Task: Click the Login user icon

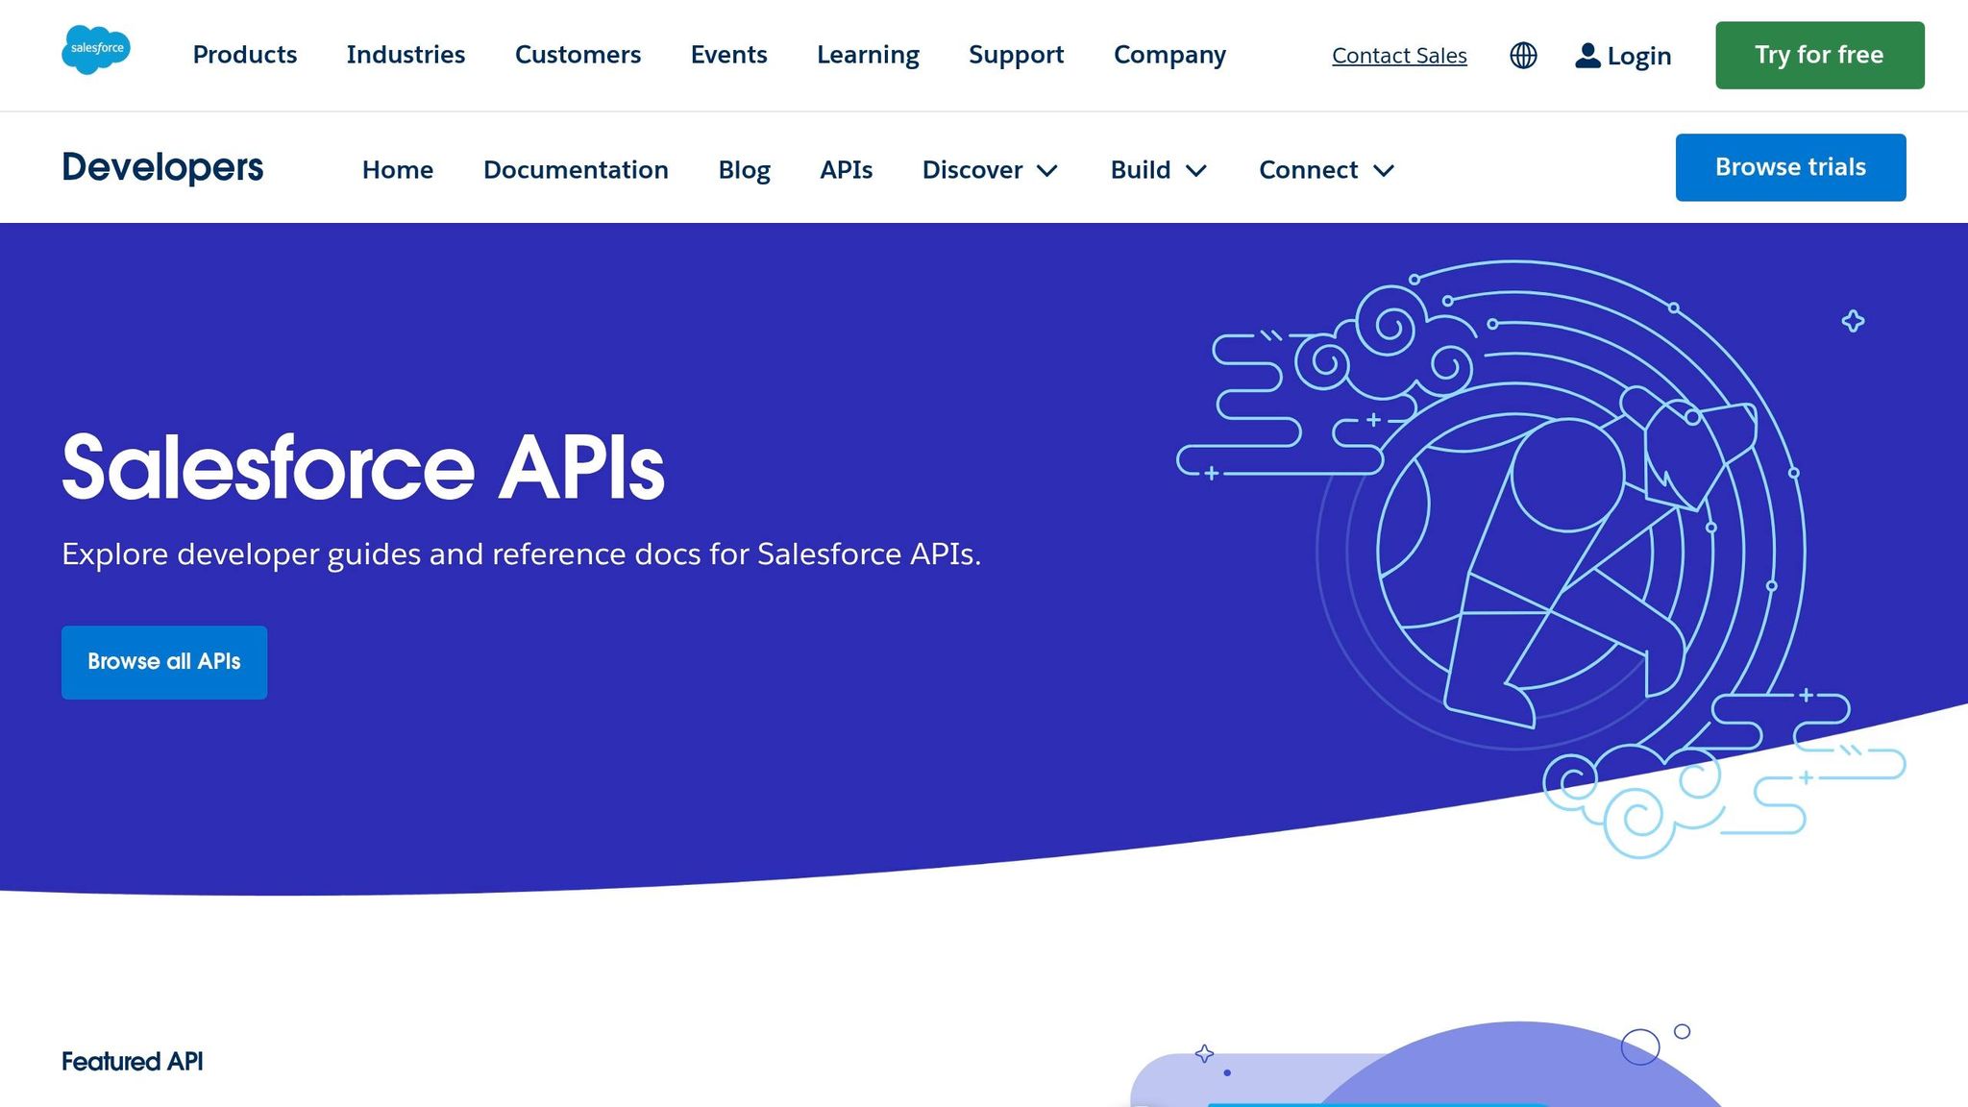Action: tap(1587, 56)
